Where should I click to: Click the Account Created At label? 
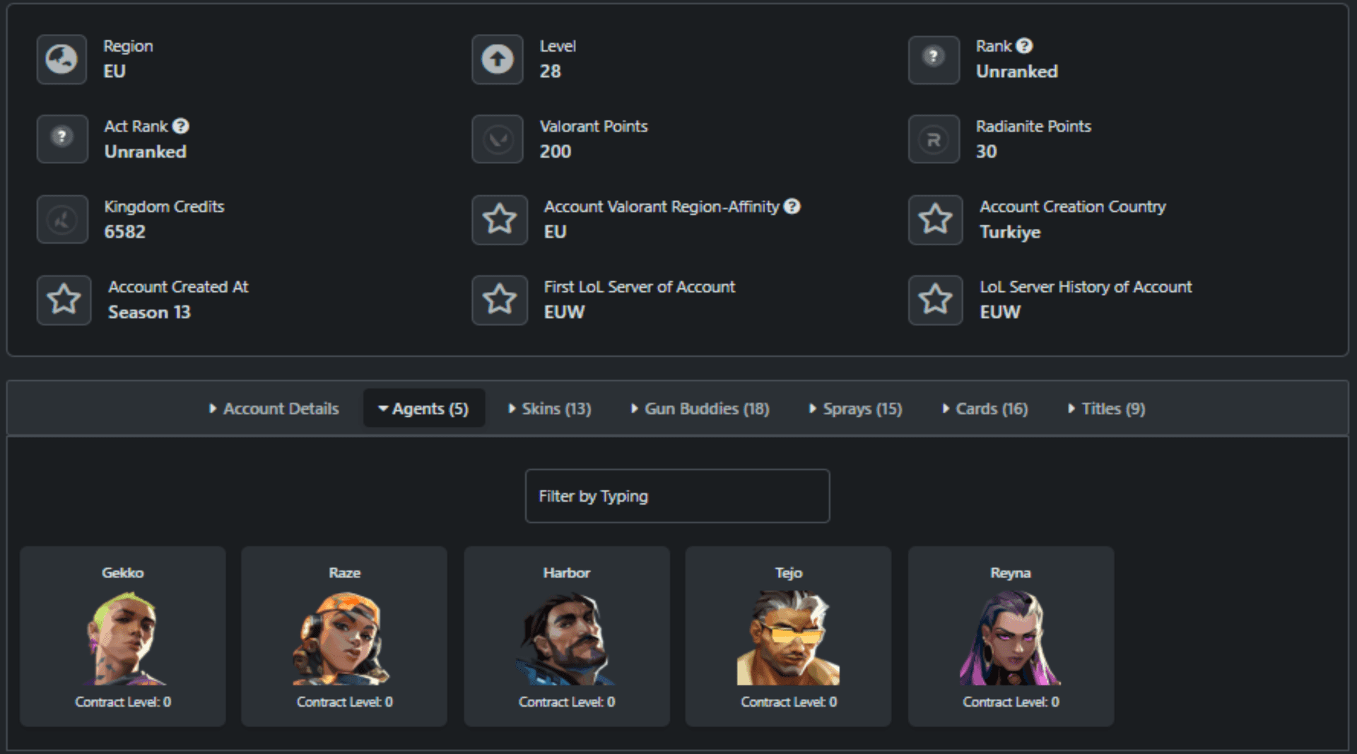click(178, 287)
